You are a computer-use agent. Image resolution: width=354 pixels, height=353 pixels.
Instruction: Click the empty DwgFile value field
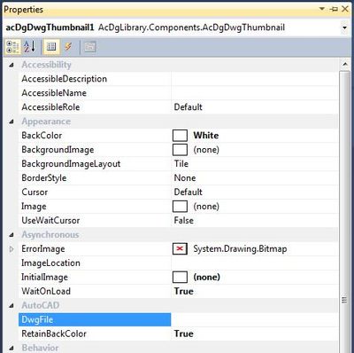(255, 320)
